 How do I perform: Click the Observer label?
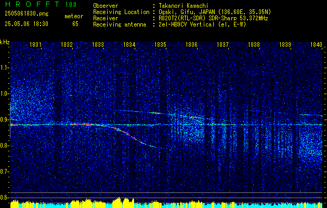pyautogui.click(x=106, y=6)
